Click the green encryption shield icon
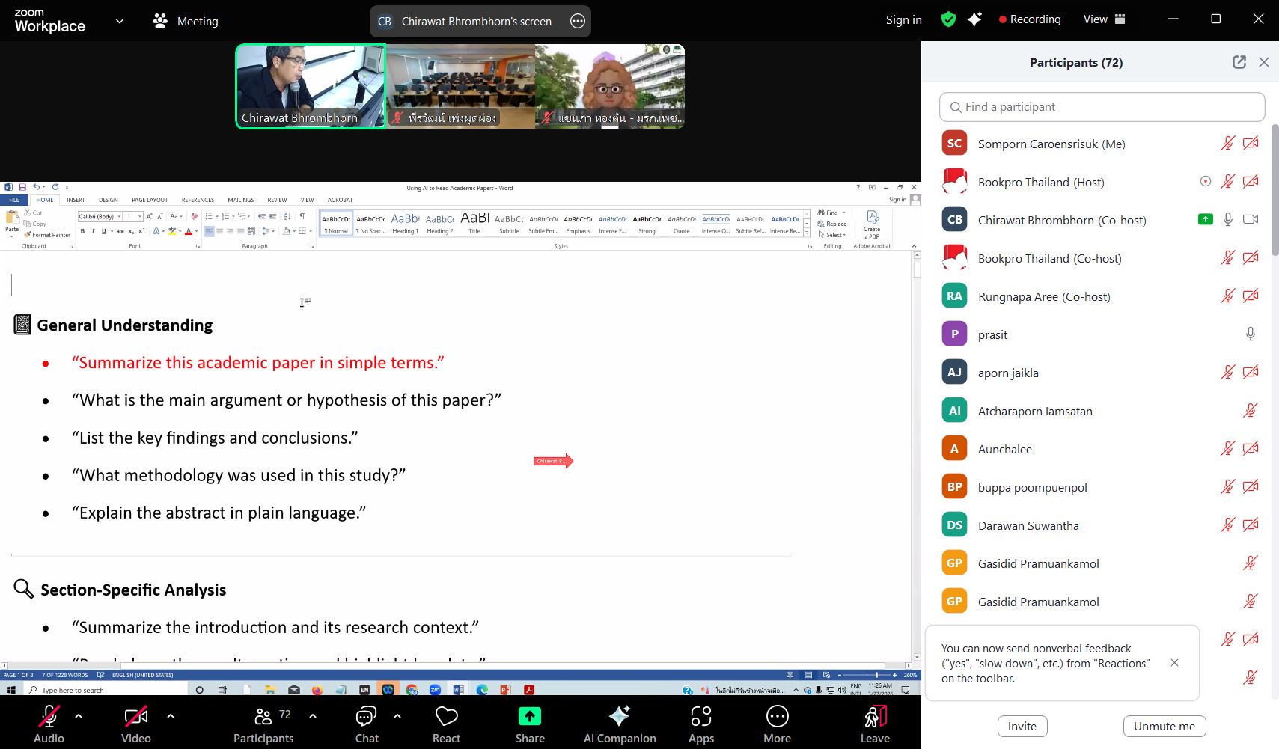The width and height of the screenshot is (1279, 749). [948, 19]
